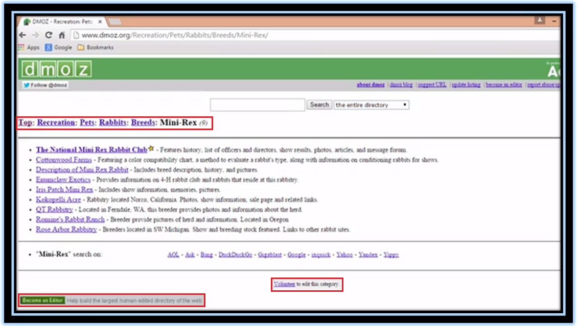Open a new tab next to DMOZ tab
Screen dimensions: 578x326
point(115,22)
